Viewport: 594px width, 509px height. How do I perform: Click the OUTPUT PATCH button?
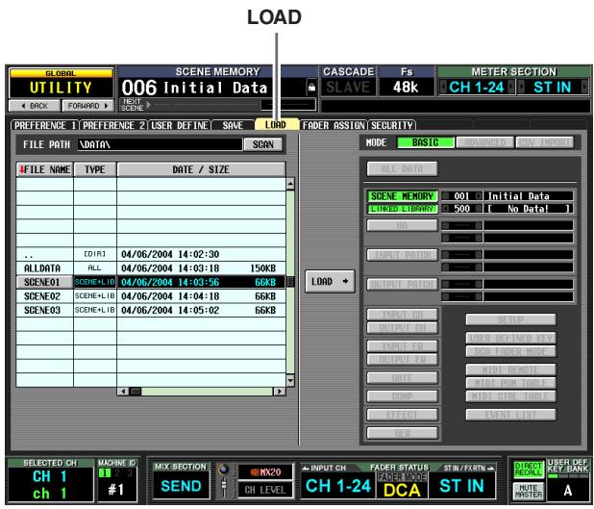point(402,284)
